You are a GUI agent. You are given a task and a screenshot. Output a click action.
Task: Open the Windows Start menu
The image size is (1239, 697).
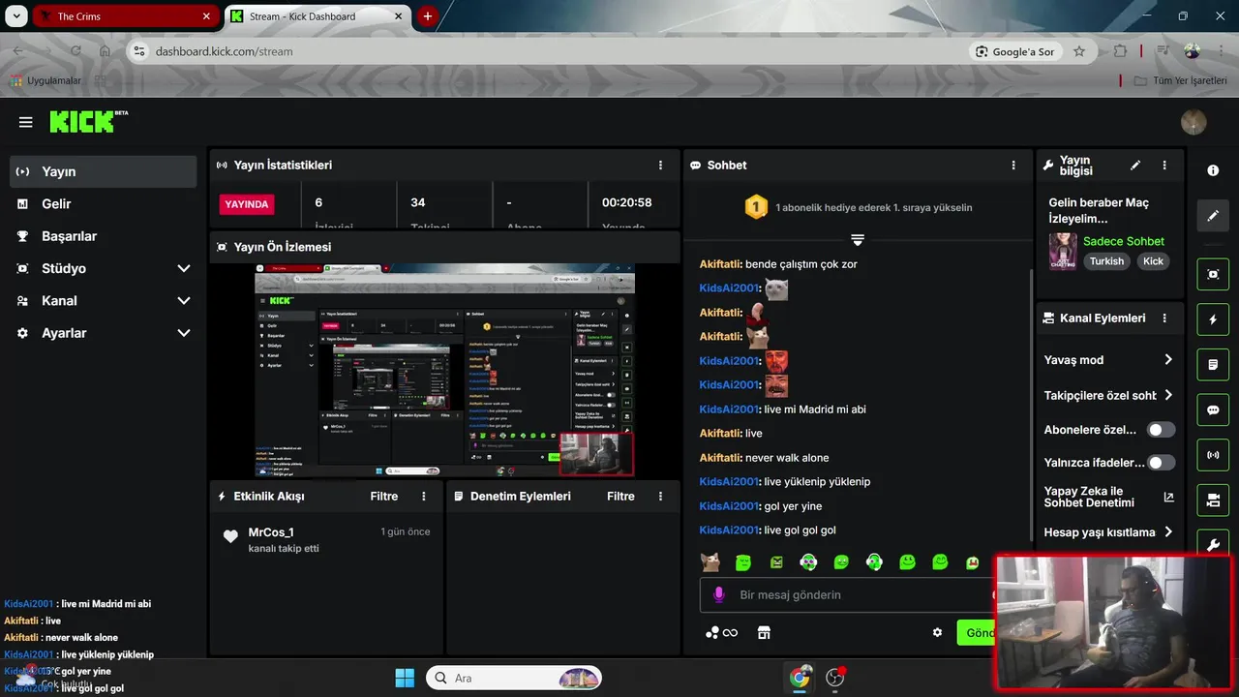point(405,678)
